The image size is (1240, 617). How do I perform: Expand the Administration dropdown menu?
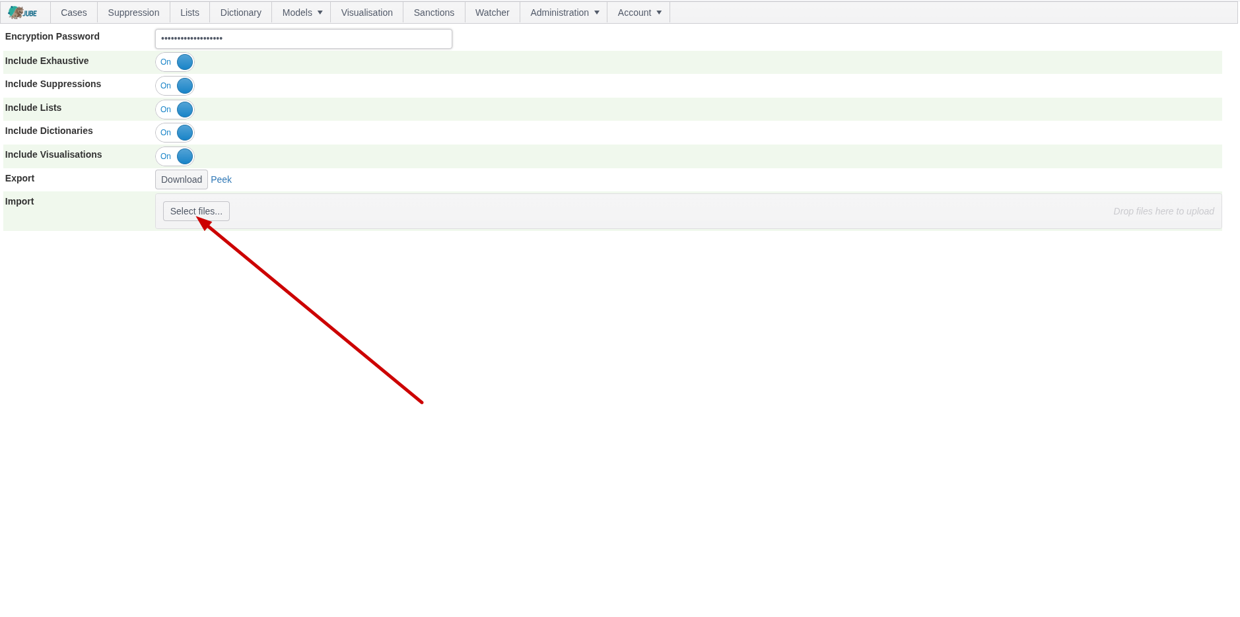(x=564, y=13)
